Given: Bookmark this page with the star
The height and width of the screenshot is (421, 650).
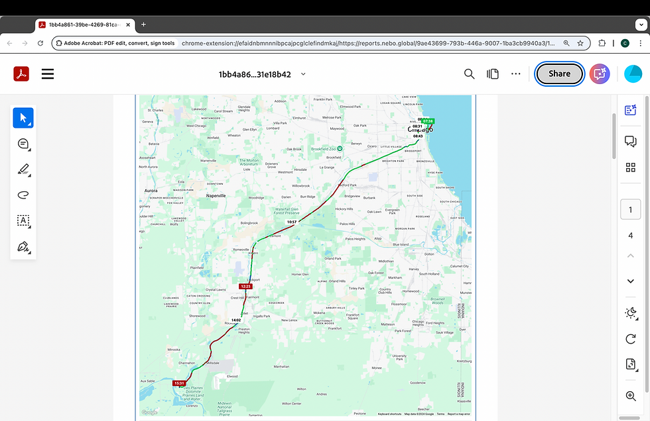Looking at the screenshot, I should coord(580,43).
